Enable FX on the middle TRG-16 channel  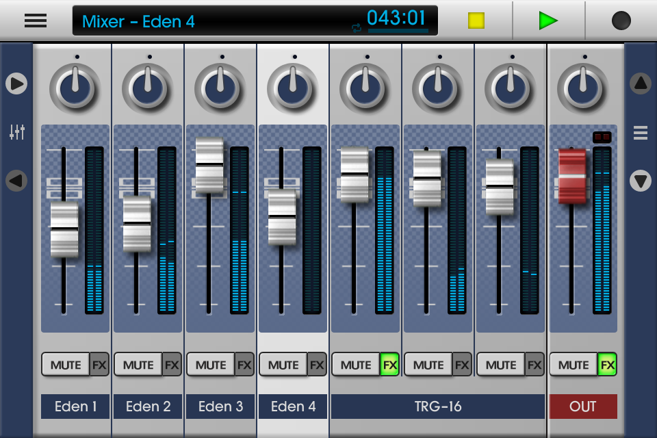point(462,365)
